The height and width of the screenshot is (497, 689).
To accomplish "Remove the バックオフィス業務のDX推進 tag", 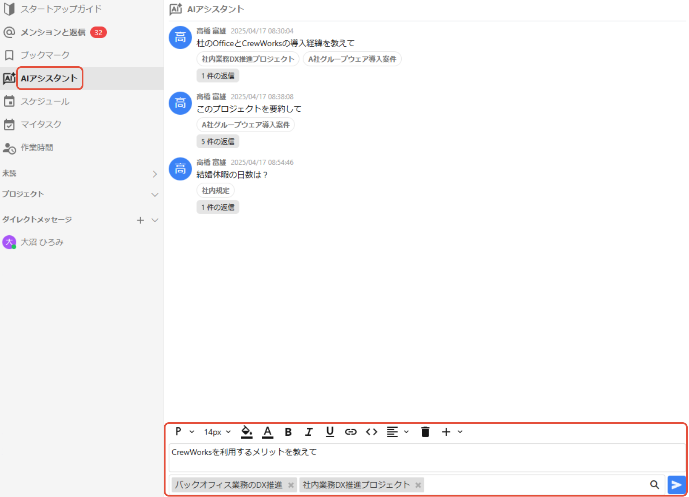I will click(x=291, y=485).
